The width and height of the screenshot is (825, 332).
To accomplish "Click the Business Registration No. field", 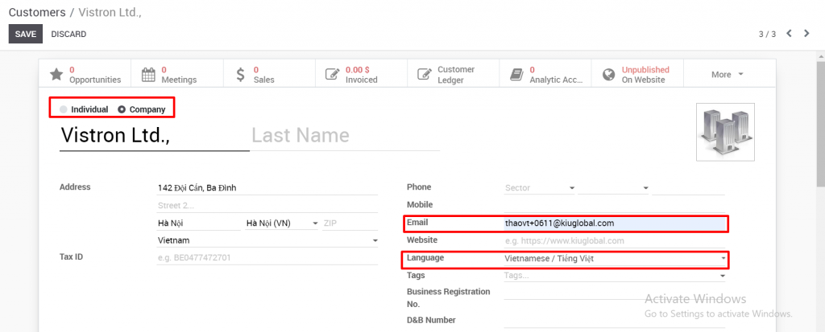I will [x=615, y=293].
